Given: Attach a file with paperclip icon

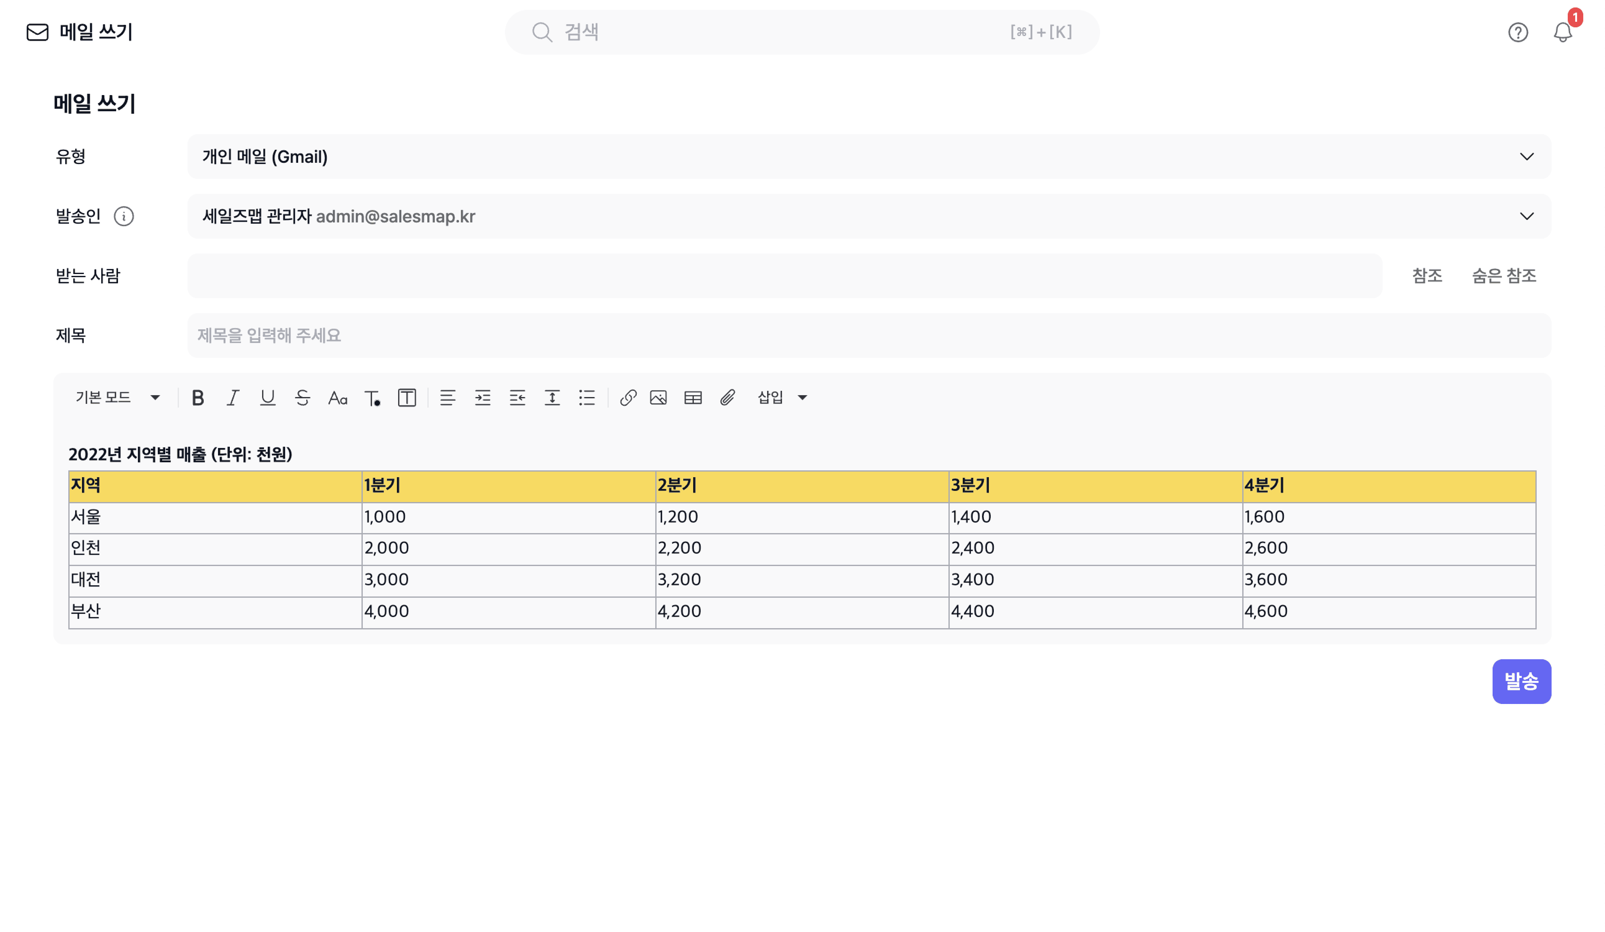Looking at the screenshot, I should point(727,398).
